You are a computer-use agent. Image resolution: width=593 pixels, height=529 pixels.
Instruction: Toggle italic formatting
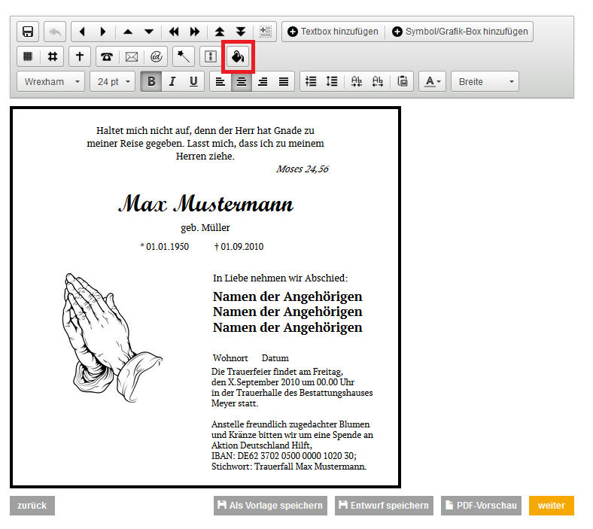(x=172, y=82)
